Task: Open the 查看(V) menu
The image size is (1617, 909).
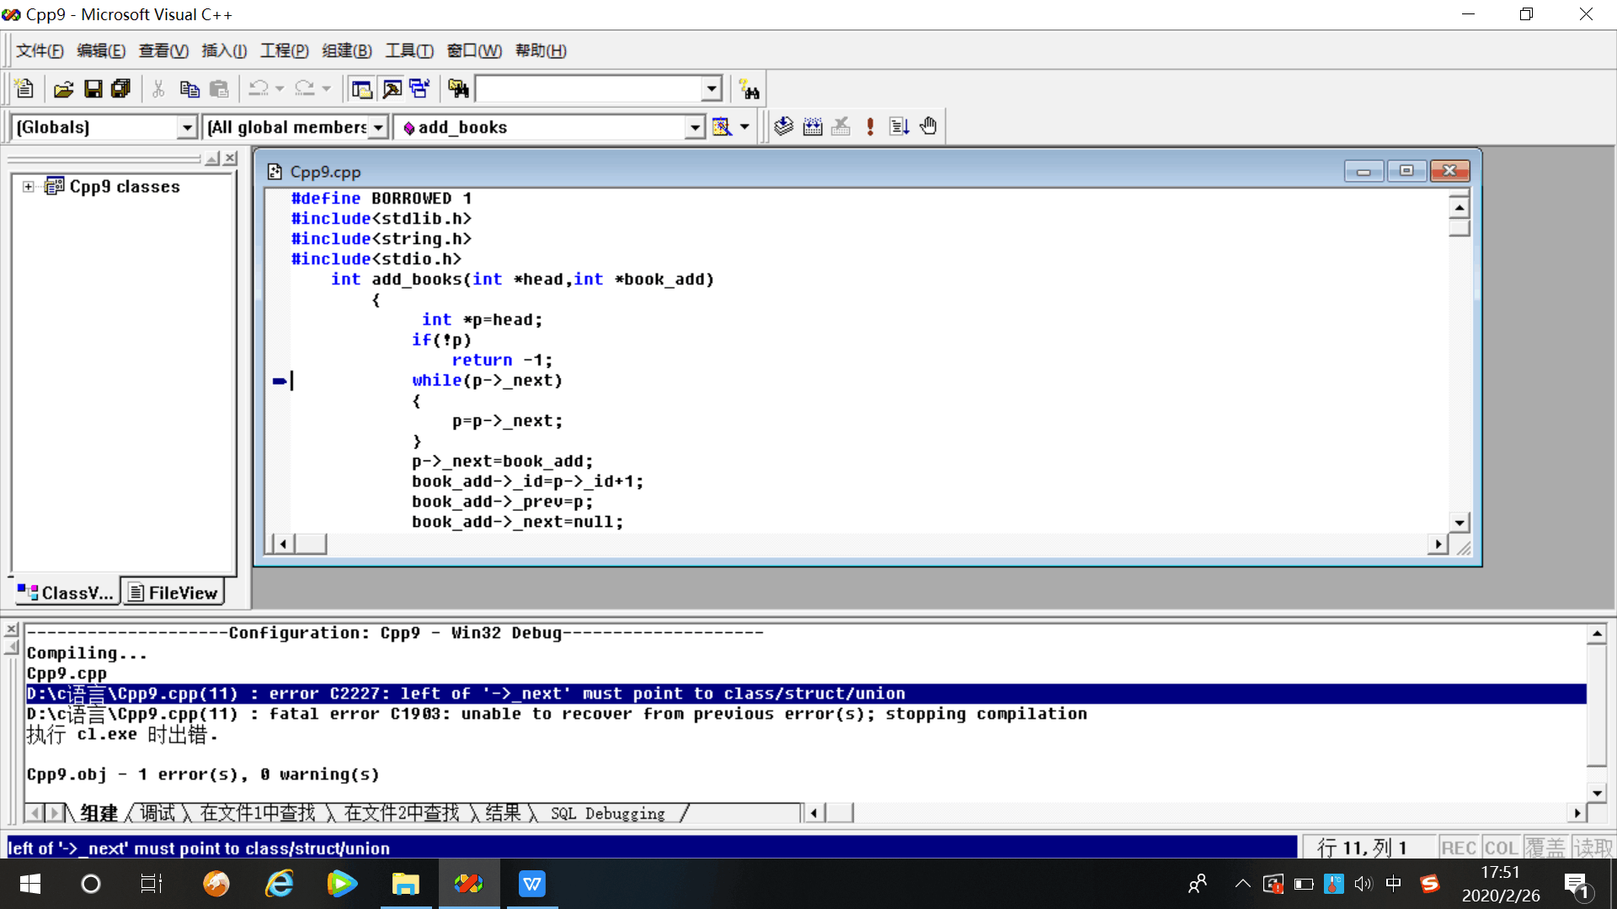Action: 163,50
